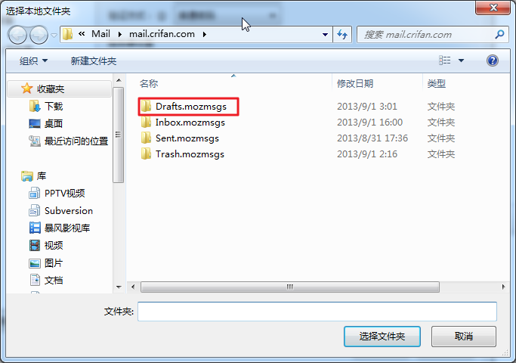
Task: Click the change view layout icon
Action: coord(444,60)
